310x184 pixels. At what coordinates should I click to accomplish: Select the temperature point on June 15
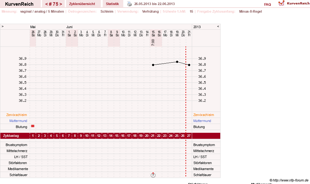pyautogui.click(x=153, y=65)
